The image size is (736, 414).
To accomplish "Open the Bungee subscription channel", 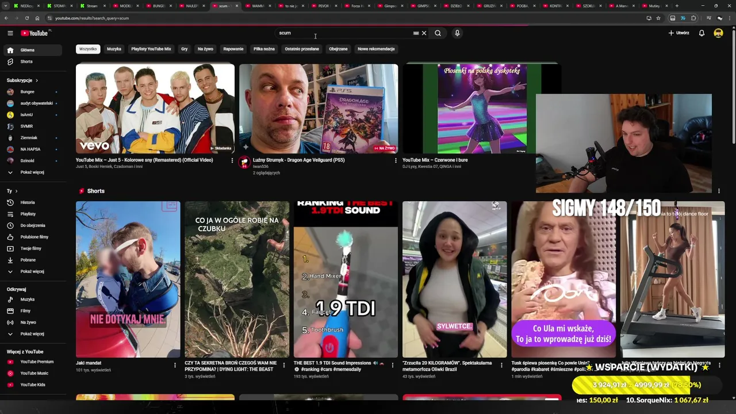I will 32,92.
